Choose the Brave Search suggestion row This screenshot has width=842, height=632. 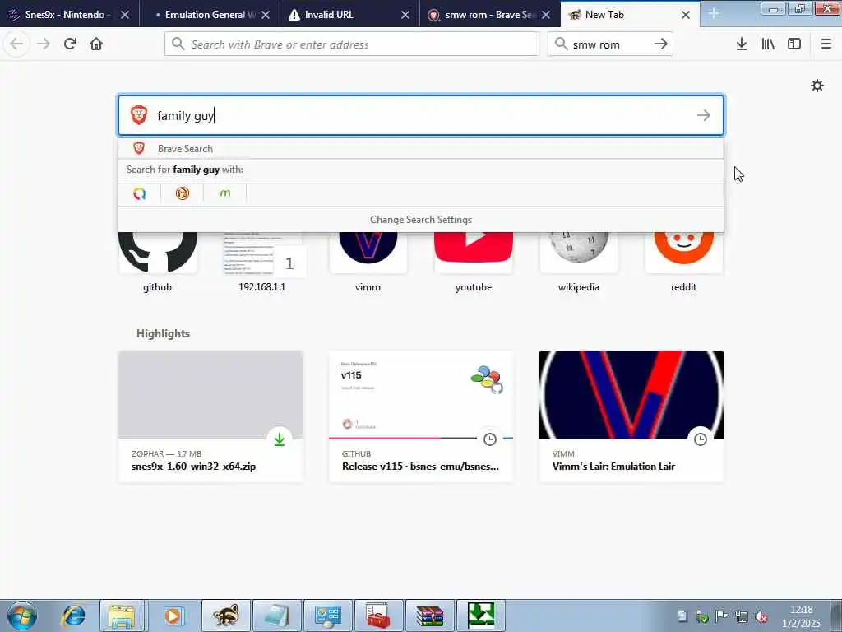click(421, 148)
